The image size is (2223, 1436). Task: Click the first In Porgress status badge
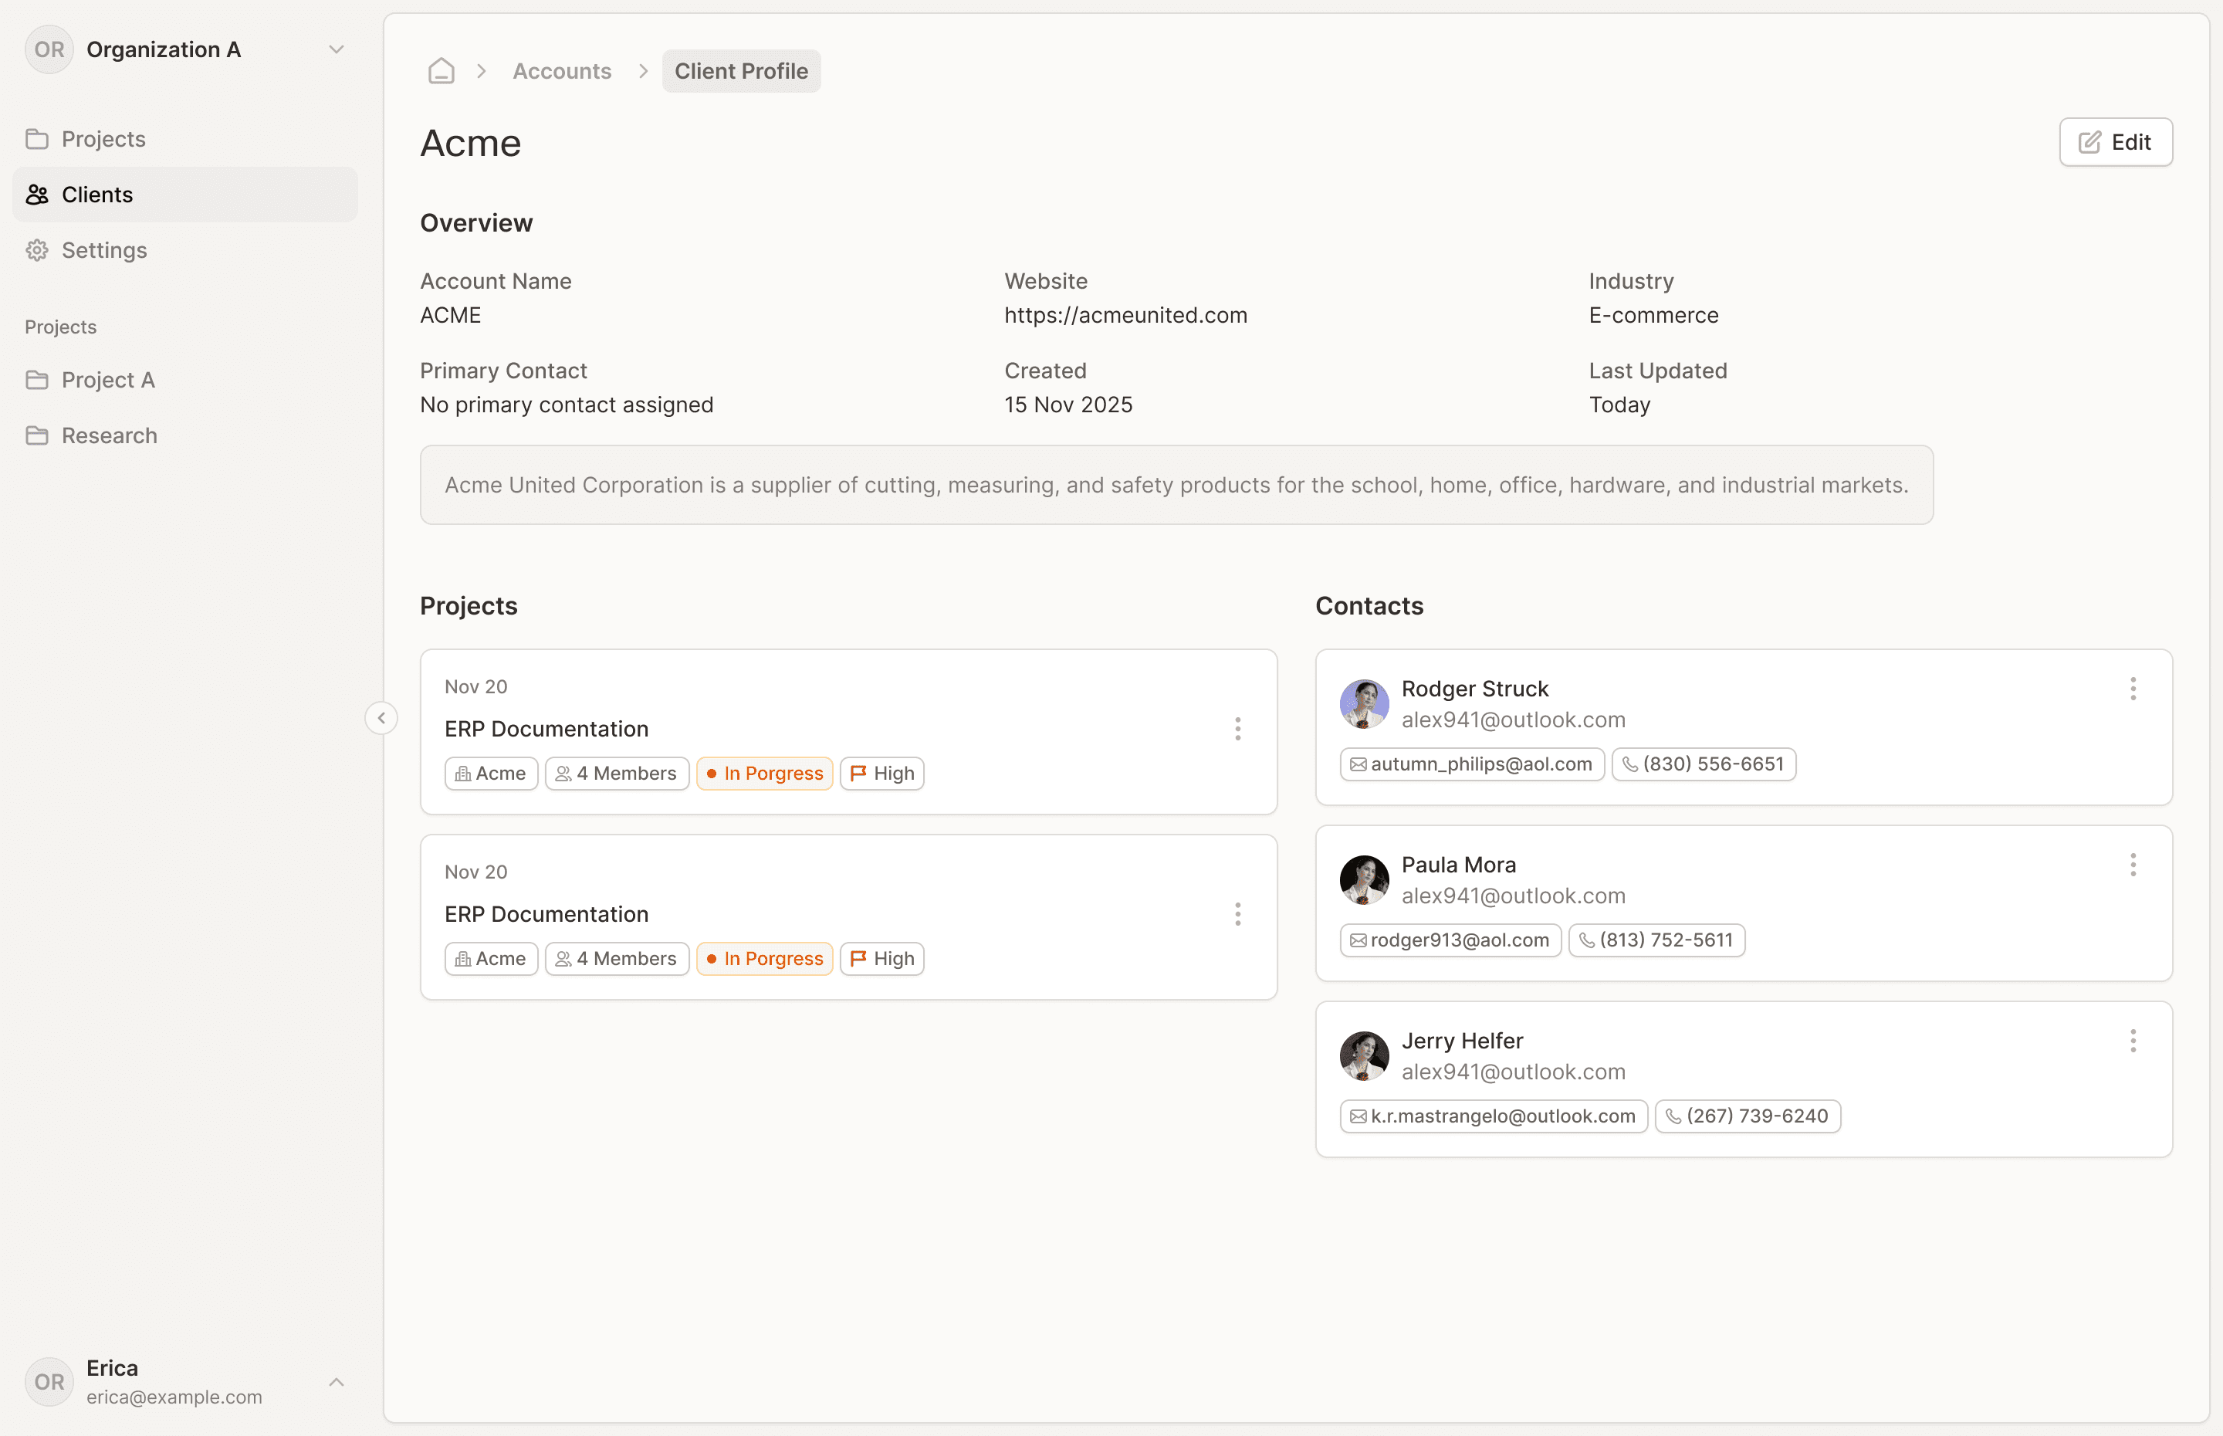coord(764,774)
